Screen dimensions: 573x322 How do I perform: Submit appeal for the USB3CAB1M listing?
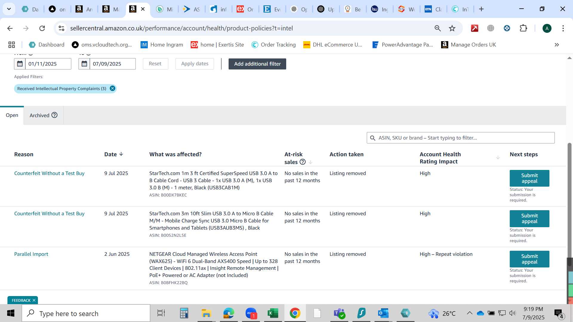point(529,178)
